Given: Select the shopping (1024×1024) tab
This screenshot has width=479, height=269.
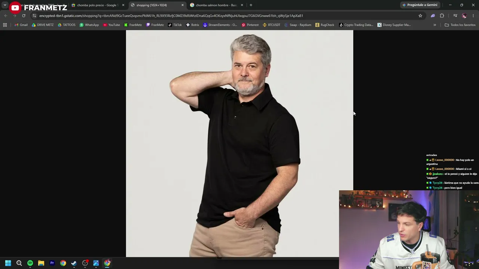Looking at the screenshot, I should pyautogui.click(x=157, y=5).
